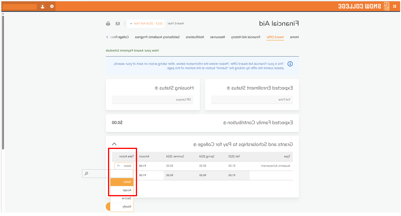Choose Modify from the action list
Screen dimensions: 401x216
(x=122, y=207)
